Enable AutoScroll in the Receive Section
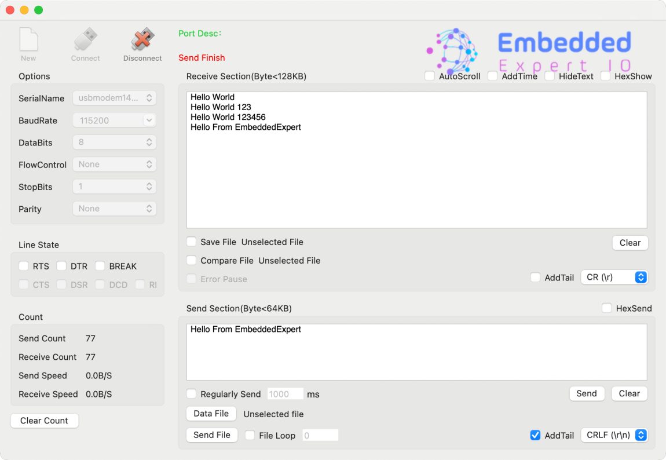 429,76
